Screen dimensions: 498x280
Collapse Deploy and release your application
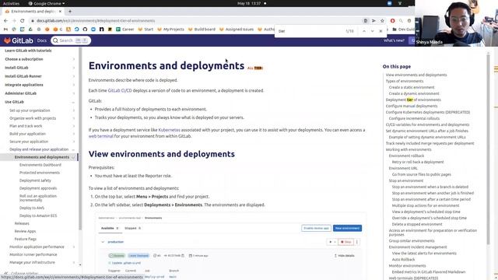tap(74, 149)
